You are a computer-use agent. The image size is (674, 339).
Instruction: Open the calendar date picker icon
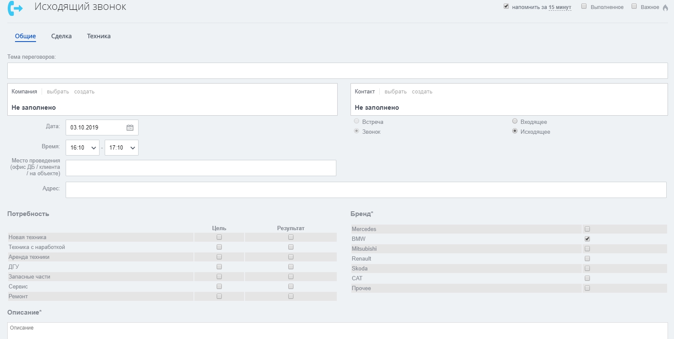130,127
